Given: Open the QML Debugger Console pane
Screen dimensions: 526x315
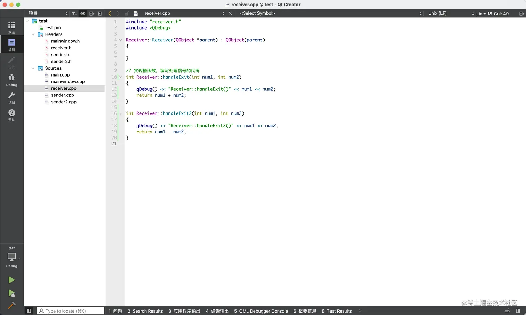Looking at the screenshot, I should pos(261,311).
